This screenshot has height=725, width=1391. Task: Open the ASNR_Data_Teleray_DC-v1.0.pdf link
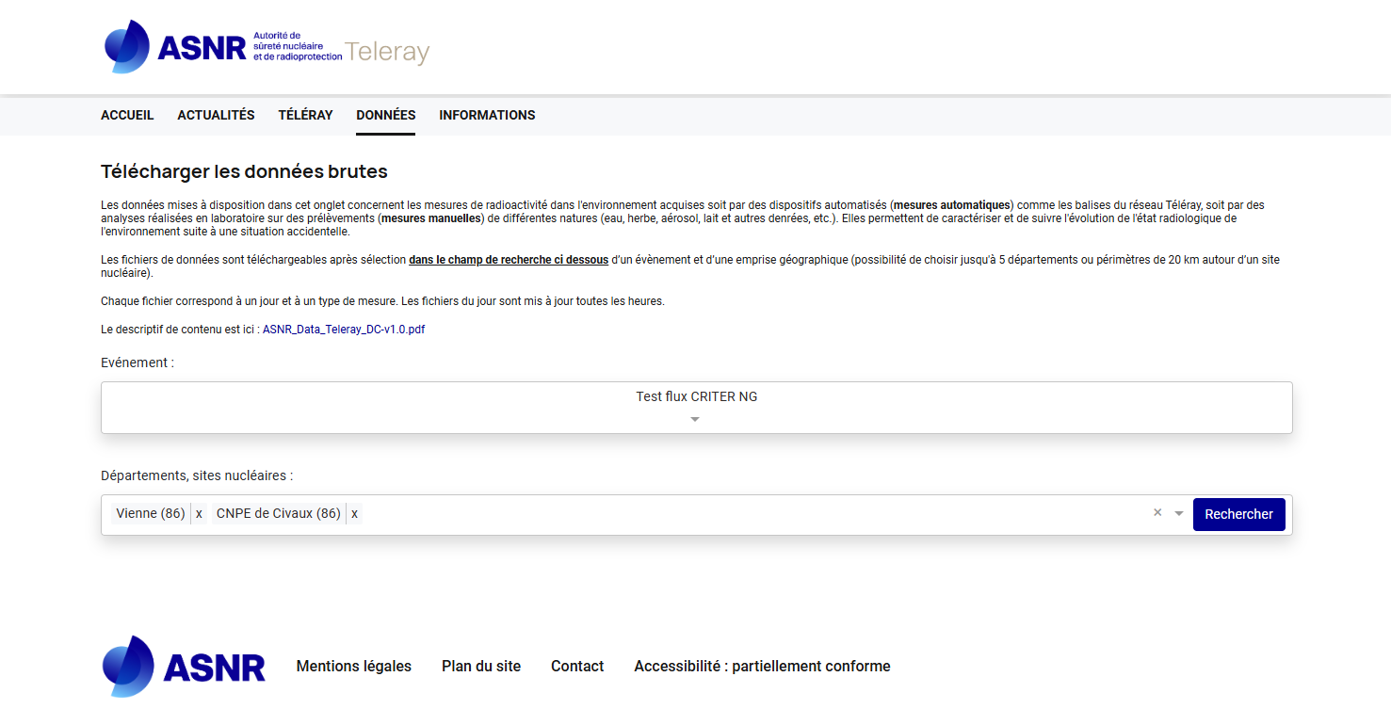pyautogui.click(x=343, y=330)
